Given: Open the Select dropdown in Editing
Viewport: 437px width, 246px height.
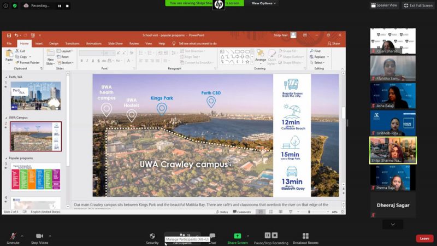Looking at the screenshot, I should coord(317,62).
